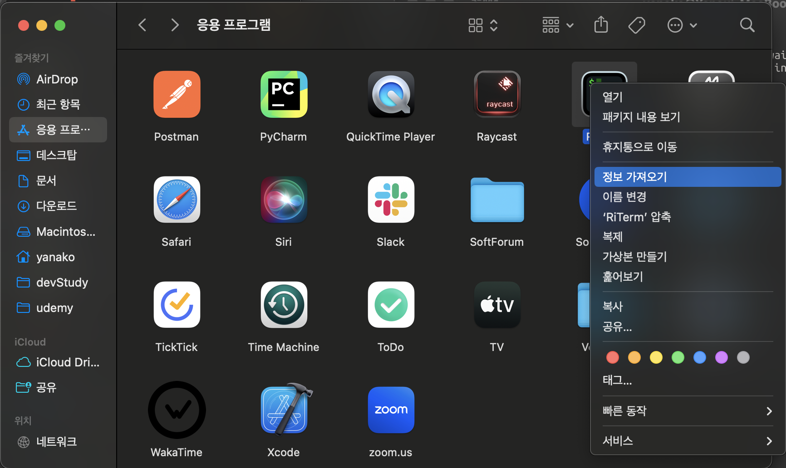Open the icon view switcher dropdown
The width and height of the screenshot is (786, 468).
483,25
